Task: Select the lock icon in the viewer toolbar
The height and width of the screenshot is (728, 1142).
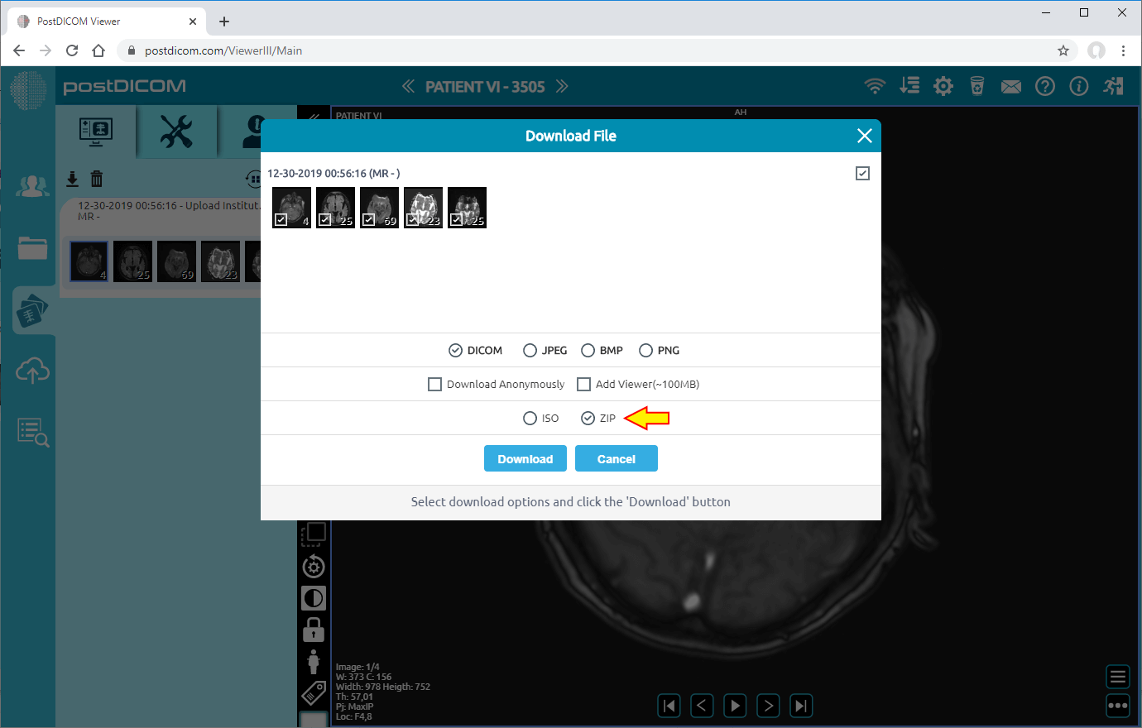Action: 313,629
